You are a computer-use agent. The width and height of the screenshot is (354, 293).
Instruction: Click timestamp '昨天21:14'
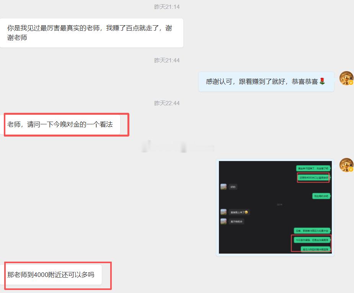click(x=167, y=7)
